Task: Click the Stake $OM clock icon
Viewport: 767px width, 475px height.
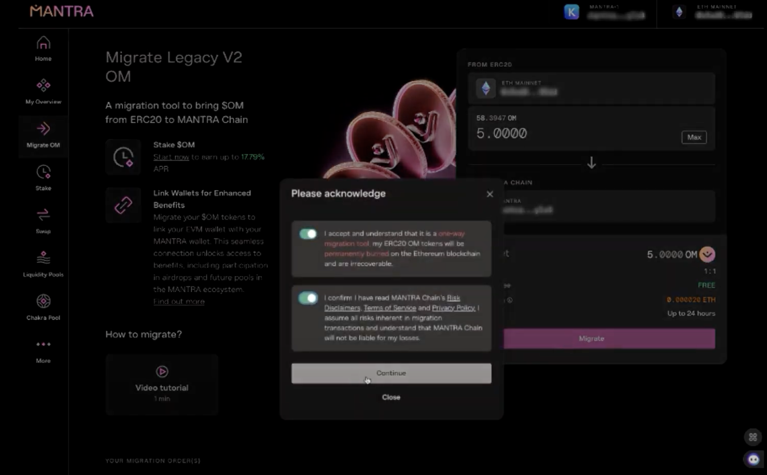Action: pyautogui.click(x=123, y=157)
